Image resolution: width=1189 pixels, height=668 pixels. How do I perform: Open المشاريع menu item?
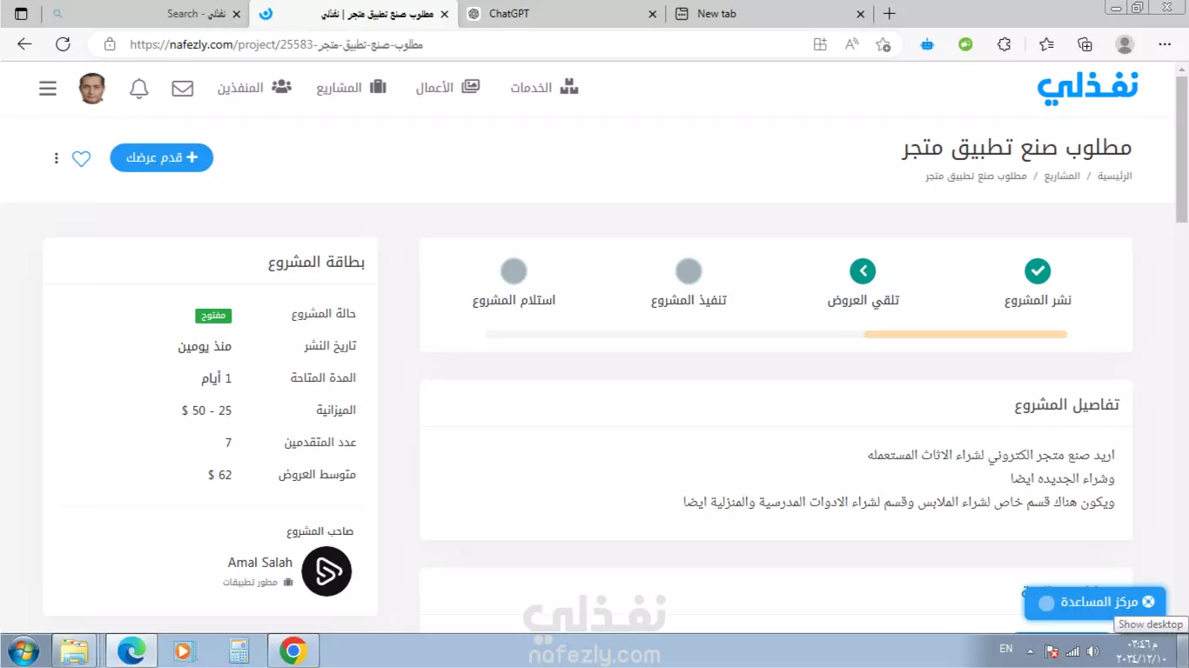[x=352, y=88]
